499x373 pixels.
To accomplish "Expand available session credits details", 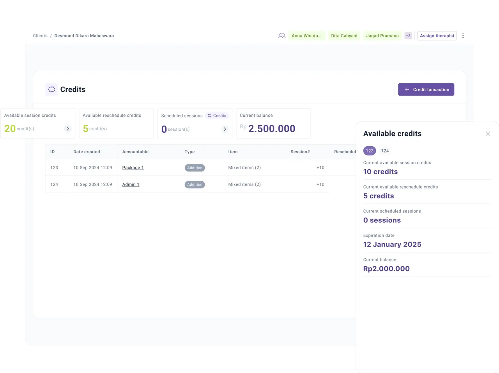I will click(68, 129).
